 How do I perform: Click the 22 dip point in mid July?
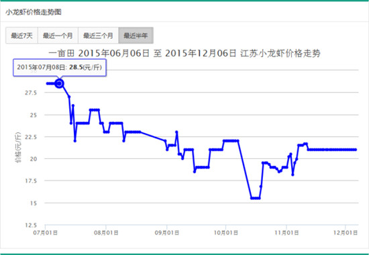tap(75, 141)
